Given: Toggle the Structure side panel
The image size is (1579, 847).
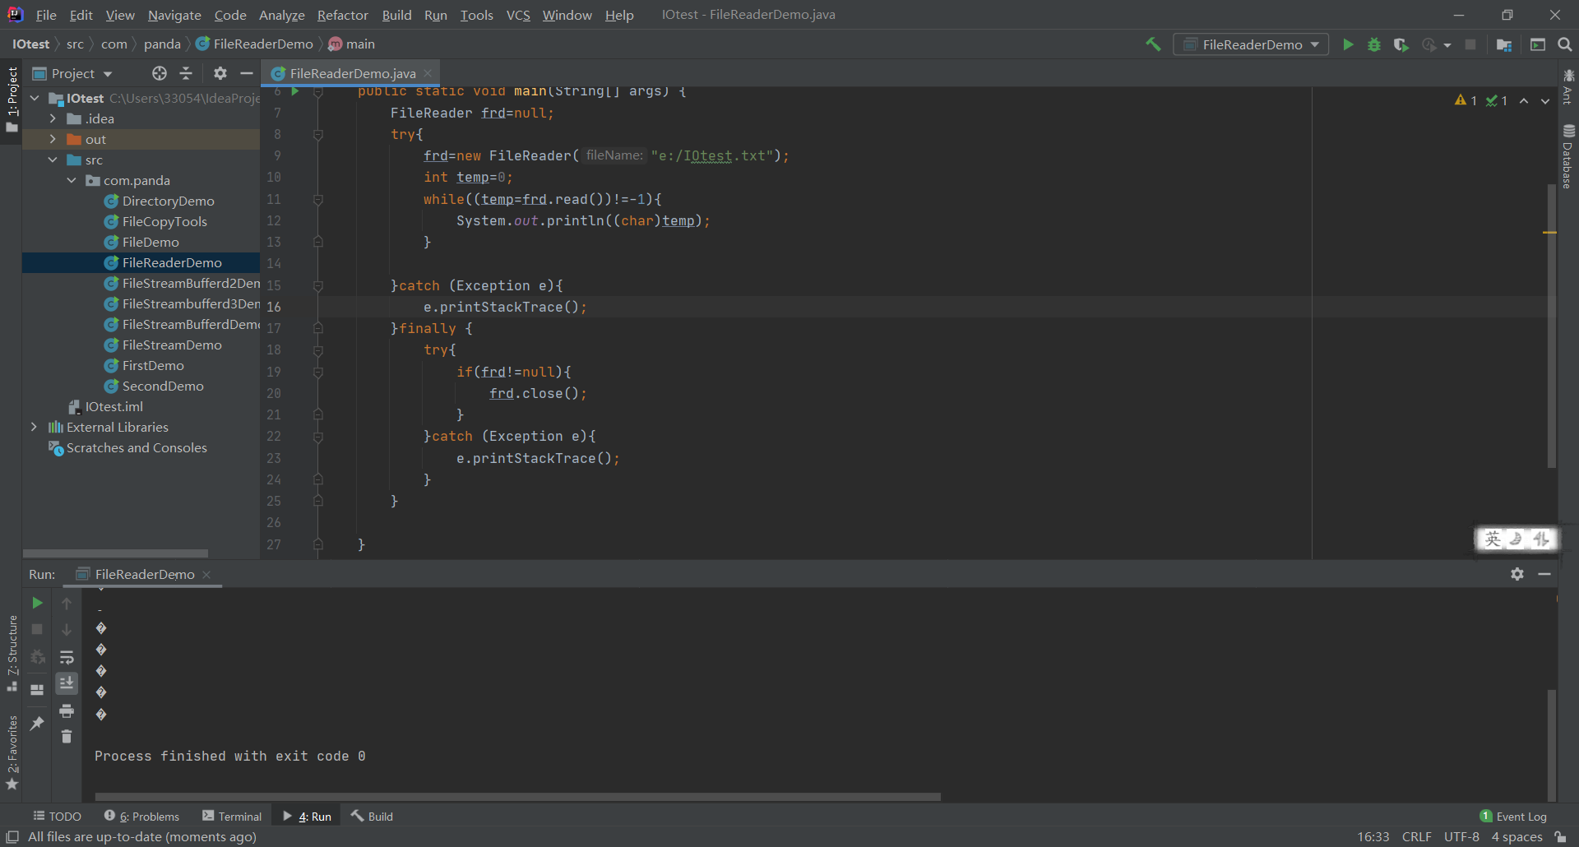Looking at the screenshot, I should [x=12, y=653].
